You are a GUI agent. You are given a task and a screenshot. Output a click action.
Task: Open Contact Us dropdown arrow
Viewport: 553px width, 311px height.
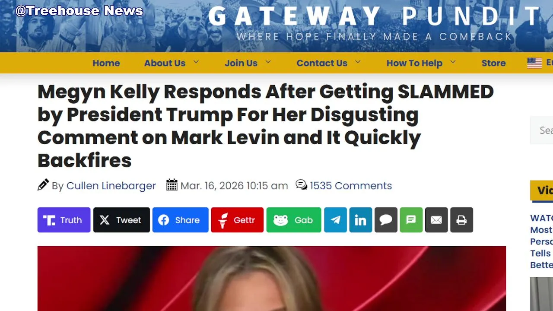[x=358, y=62]
